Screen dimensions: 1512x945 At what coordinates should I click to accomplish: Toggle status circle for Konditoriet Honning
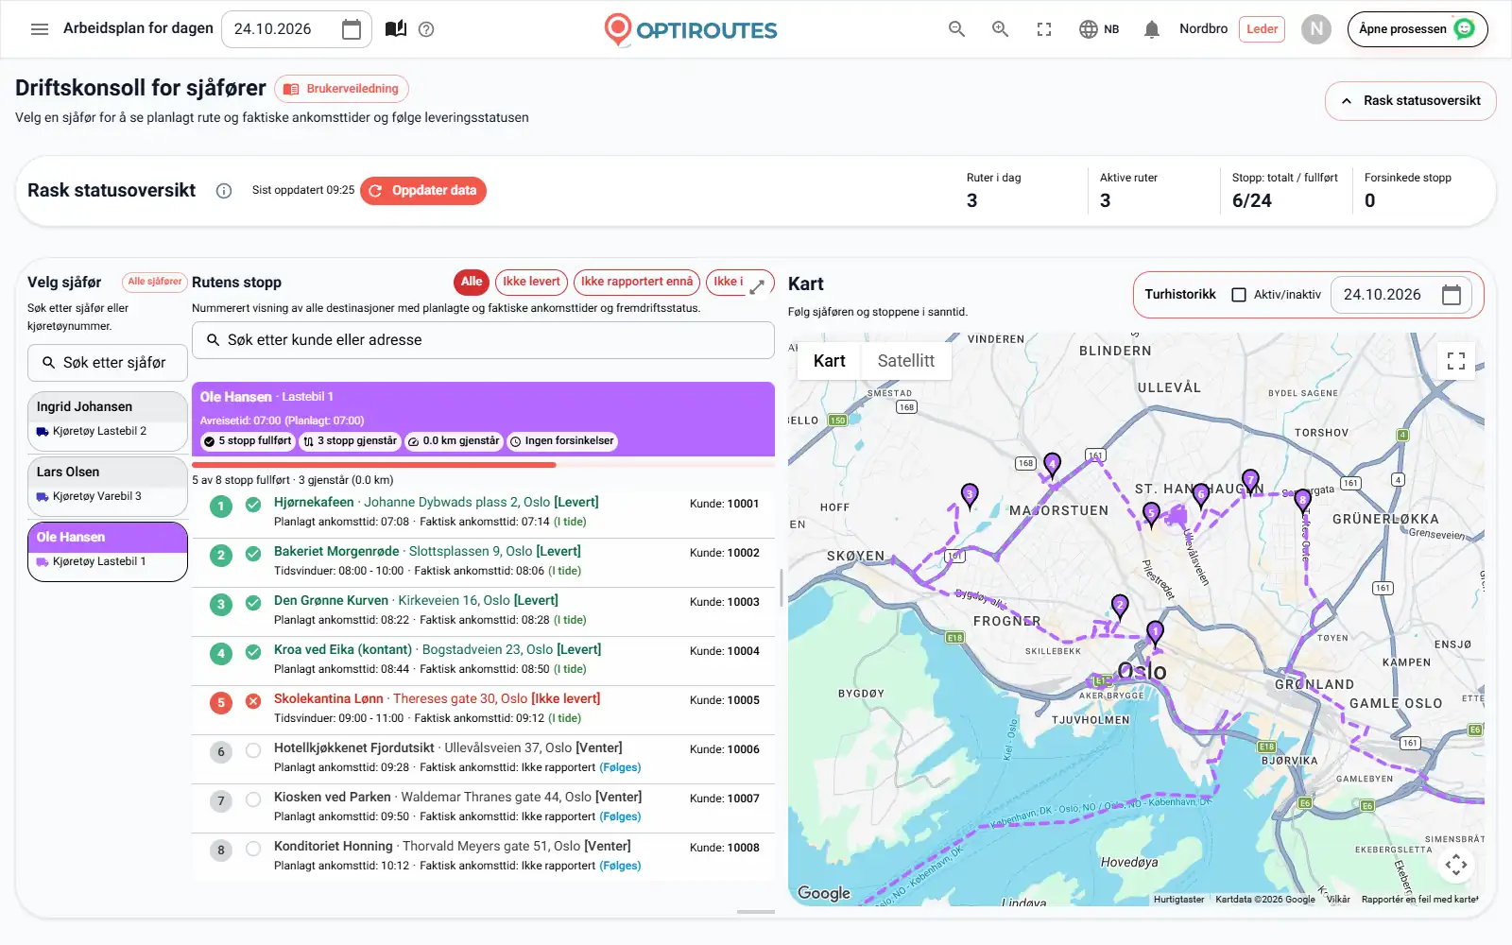(x=253, y=849)
